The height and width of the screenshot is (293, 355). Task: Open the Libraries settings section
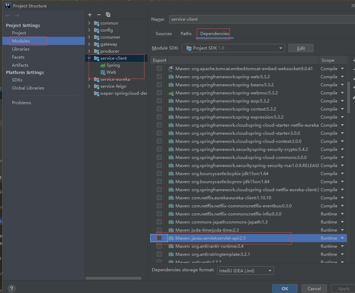[21, 49]
